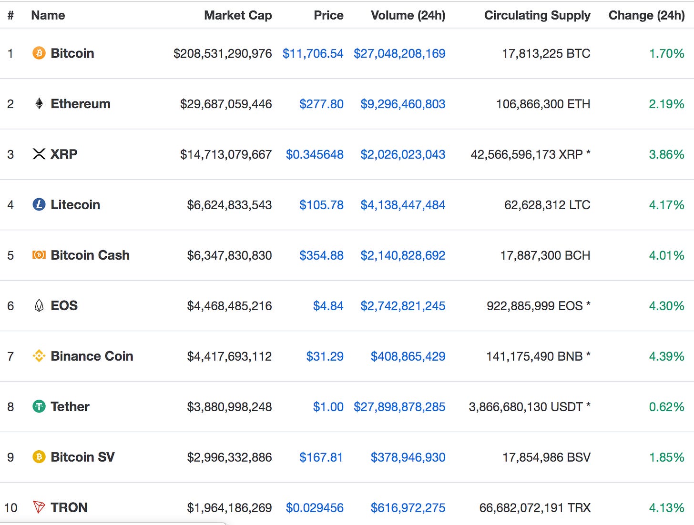
Task: Click XRP price $0.345648
Action: pyautogui.click(x=315, y=154)
